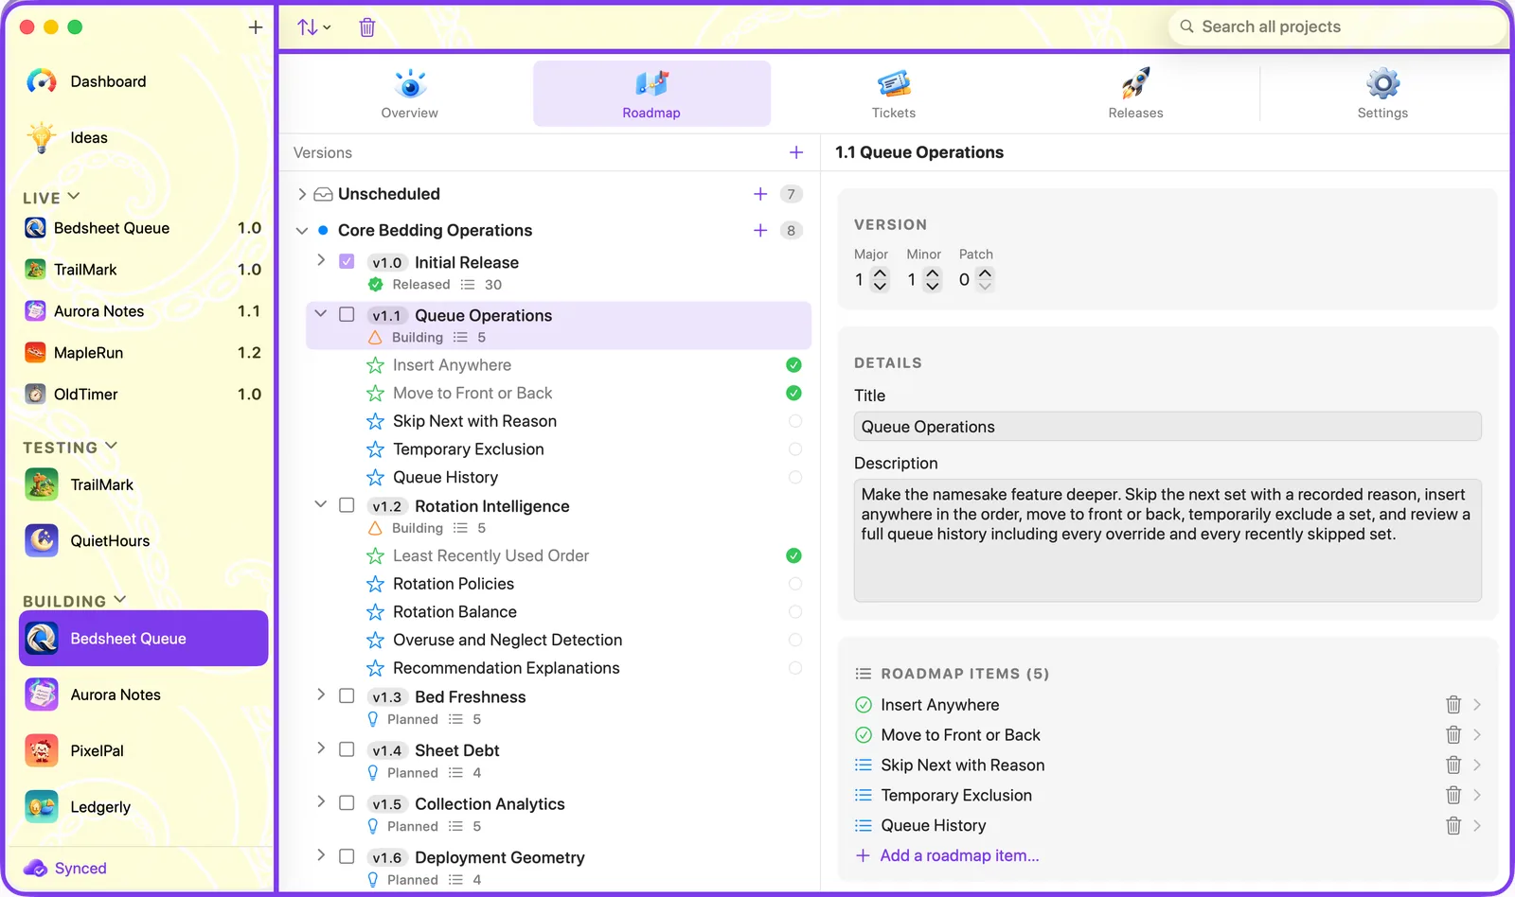Collapse Core Bedding Operations group

click(302, 230)
